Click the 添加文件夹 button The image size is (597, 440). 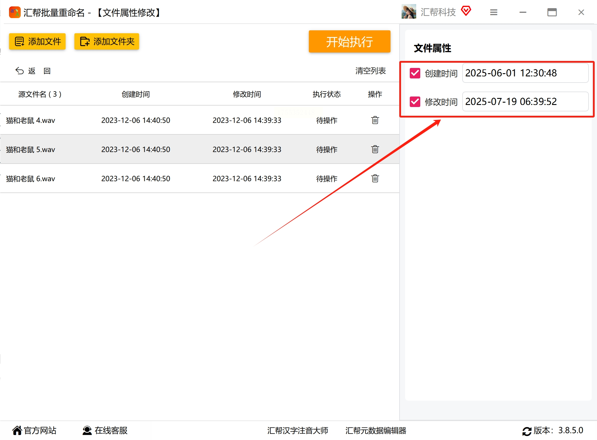coord(107,41)
